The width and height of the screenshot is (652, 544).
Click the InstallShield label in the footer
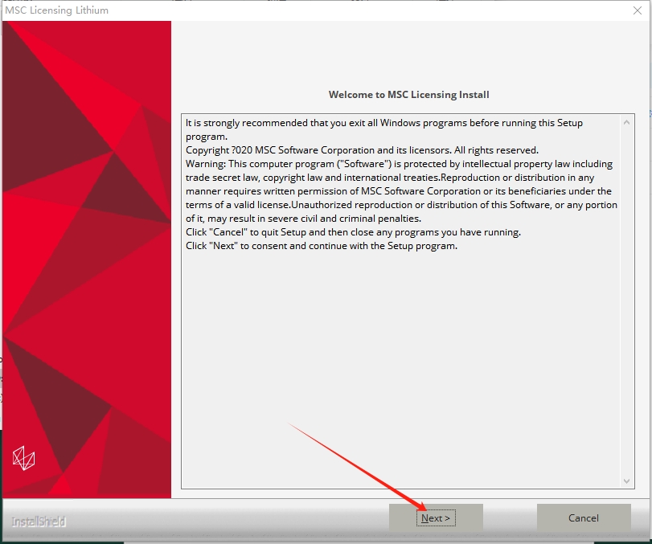[39, 522]
